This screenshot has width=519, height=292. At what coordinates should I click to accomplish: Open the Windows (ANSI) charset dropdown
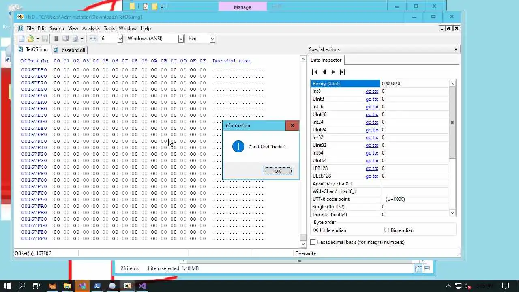pyautogui.click(x=181, y=39)
